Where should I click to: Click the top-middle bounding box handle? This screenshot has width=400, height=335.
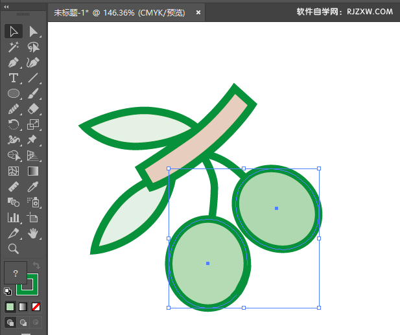[244, 168]
